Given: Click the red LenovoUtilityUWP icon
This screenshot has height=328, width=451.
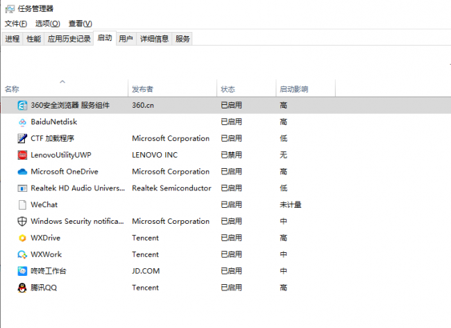Looking at the screenshot, I should (22, 155).
